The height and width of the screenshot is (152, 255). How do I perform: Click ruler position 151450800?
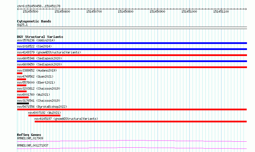coord(125,11)
